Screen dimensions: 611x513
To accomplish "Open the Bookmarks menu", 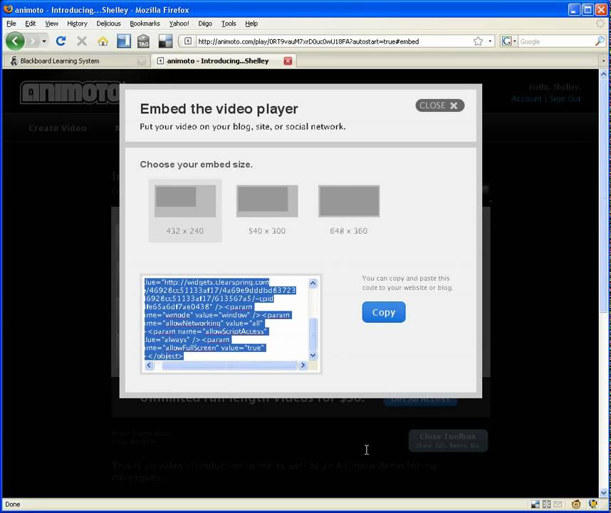I will point(145,24).
